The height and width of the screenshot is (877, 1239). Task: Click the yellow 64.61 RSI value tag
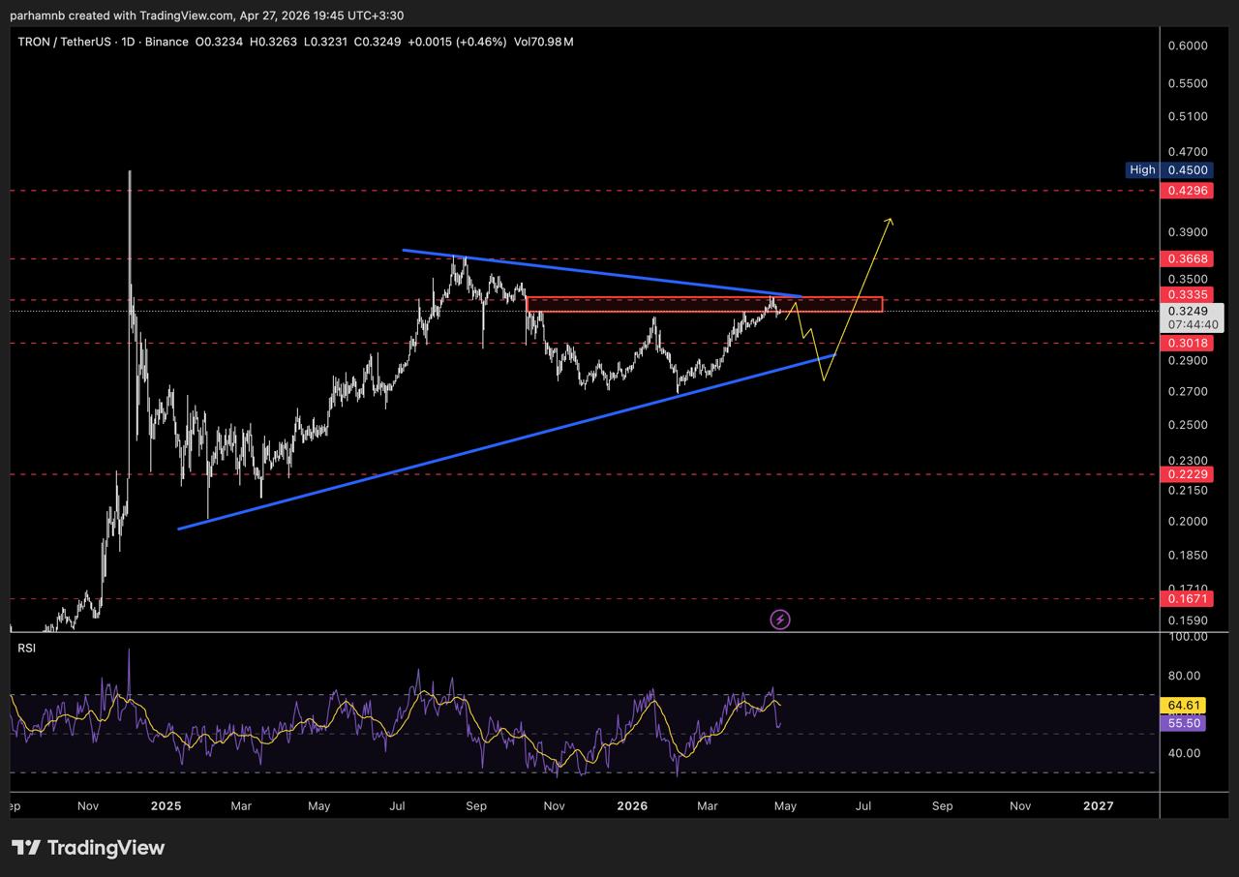(1185, 706)
